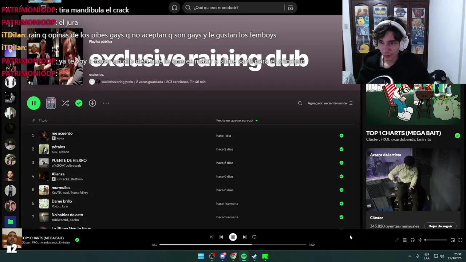Open the Agregado recientemente sort menu

click(x=330, y=103)
